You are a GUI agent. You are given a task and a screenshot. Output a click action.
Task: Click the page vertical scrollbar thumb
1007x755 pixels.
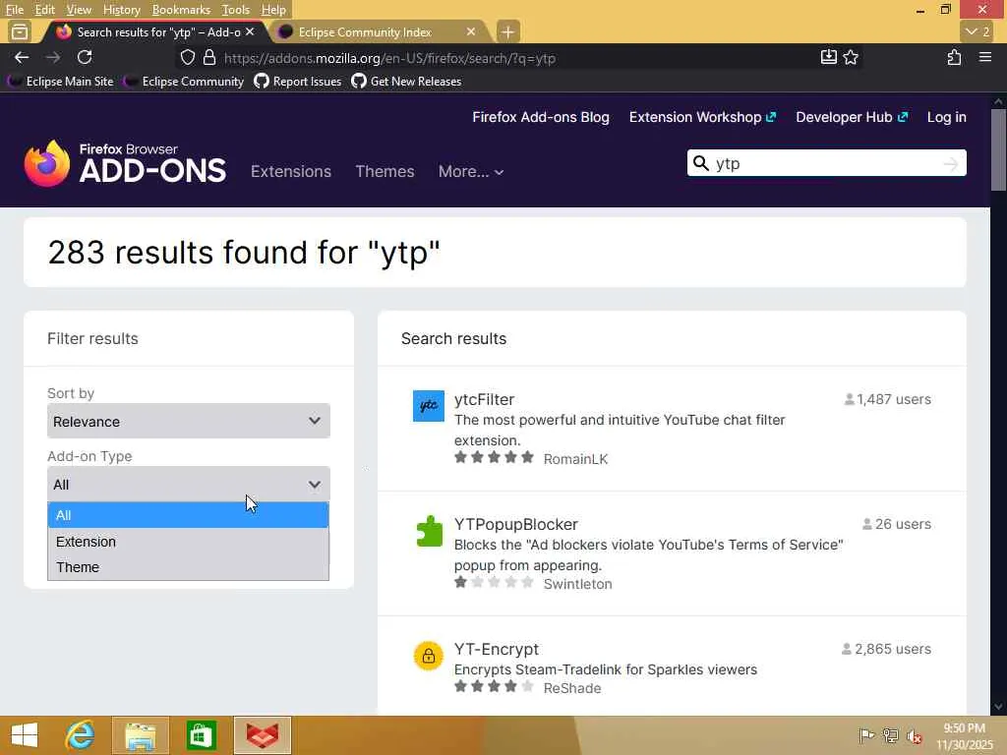pyautogui.click(x=998, y=150)
